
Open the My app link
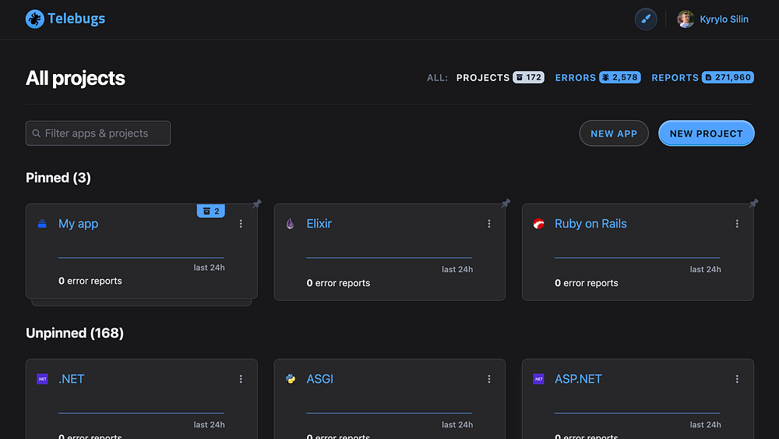(x=79, y=224)
